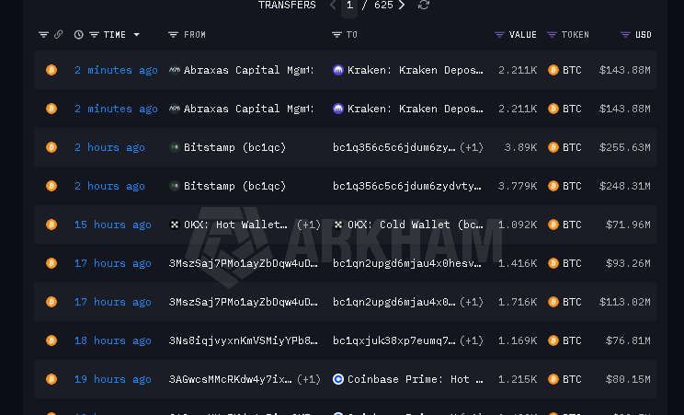Refresh the transfers list
Image resolution: width=684 pixels, height=415 pixels.
tap(424, 5)
